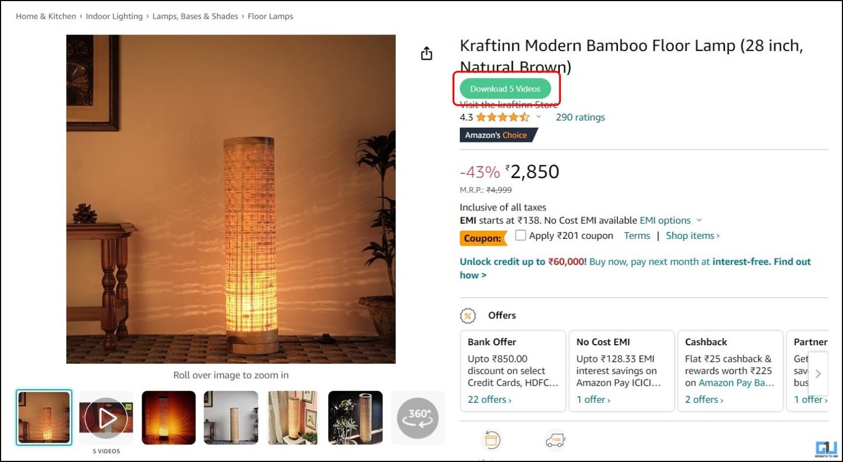Click the Shop items coupon link
Viewport: 843px width, 462px height.
[x=691, y=235]
